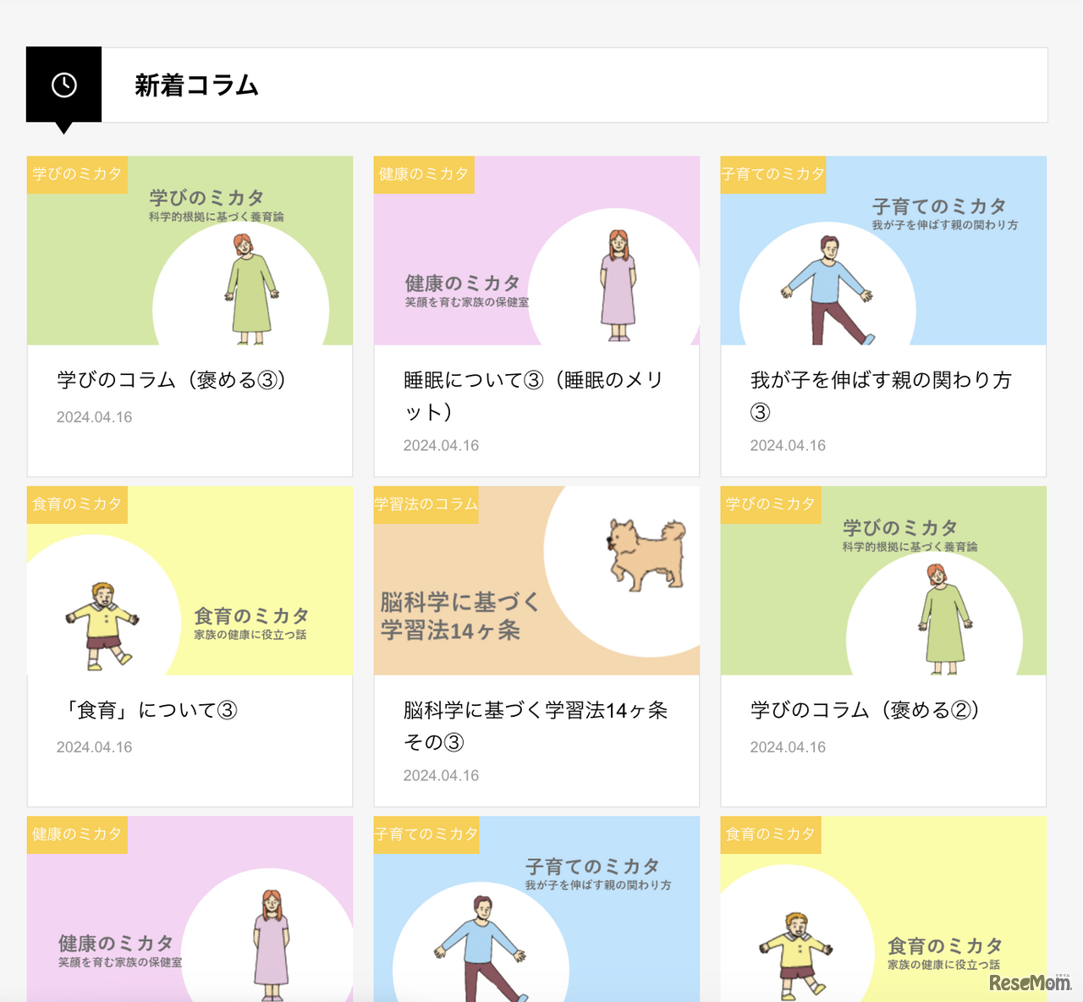The height and width of the screenshot is (1002, 1083).
Task: Click the thumbnail for 脳科学に基づく学習法14ヶ条
Action: (536, 581)
